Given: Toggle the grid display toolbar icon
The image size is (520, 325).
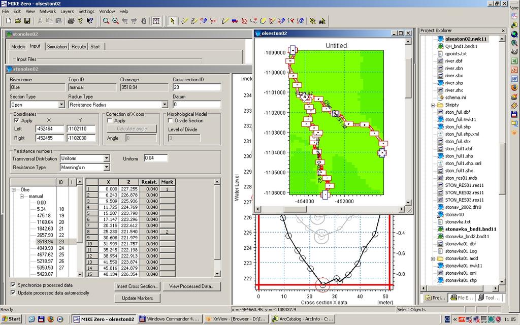Looking at the screenshot, I should click(x=156, y=21).
